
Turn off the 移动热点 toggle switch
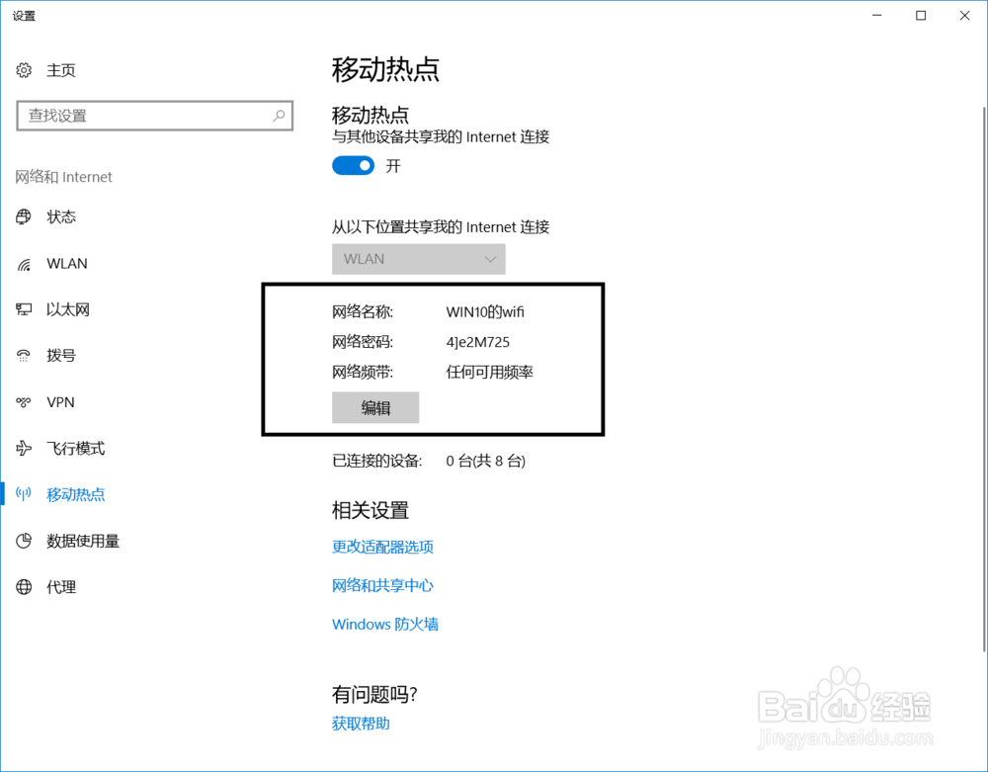tap(353, 165)
